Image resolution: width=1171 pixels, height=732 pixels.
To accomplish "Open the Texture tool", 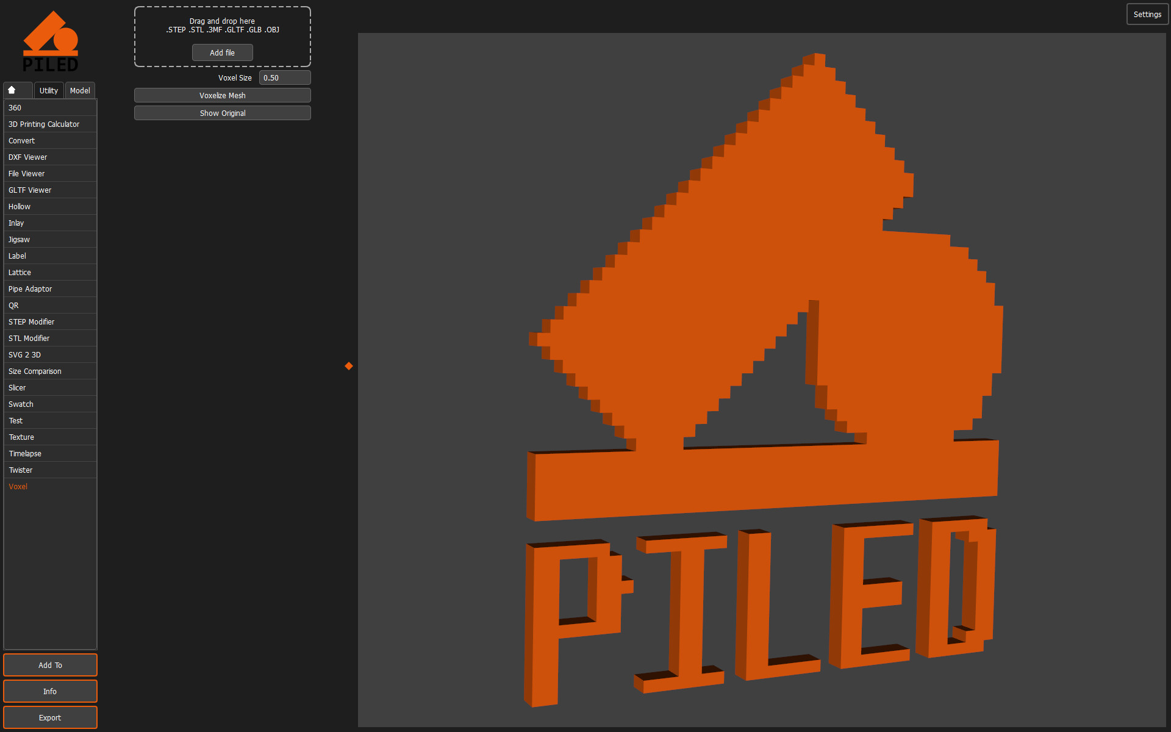I will pos(50,437).
